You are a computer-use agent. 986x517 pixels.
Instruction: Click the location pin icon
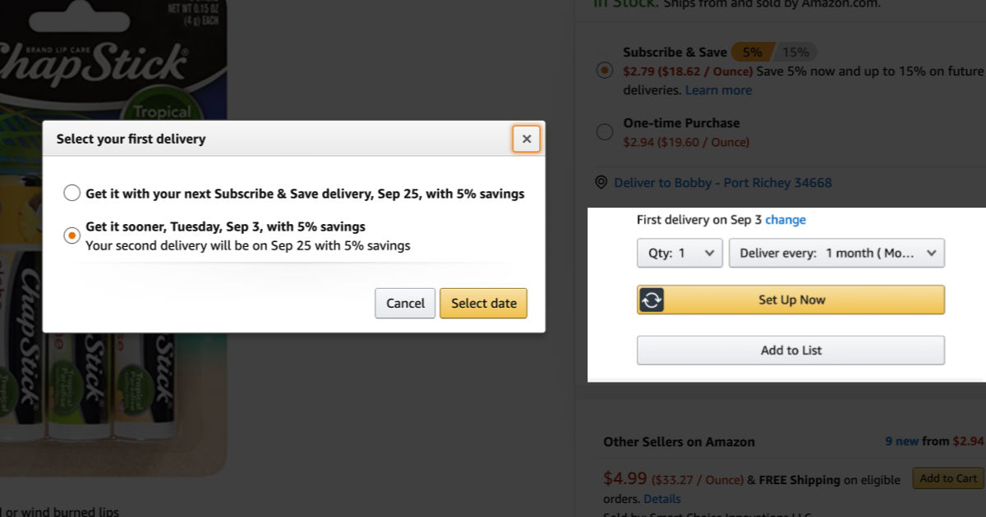point(601,182)
